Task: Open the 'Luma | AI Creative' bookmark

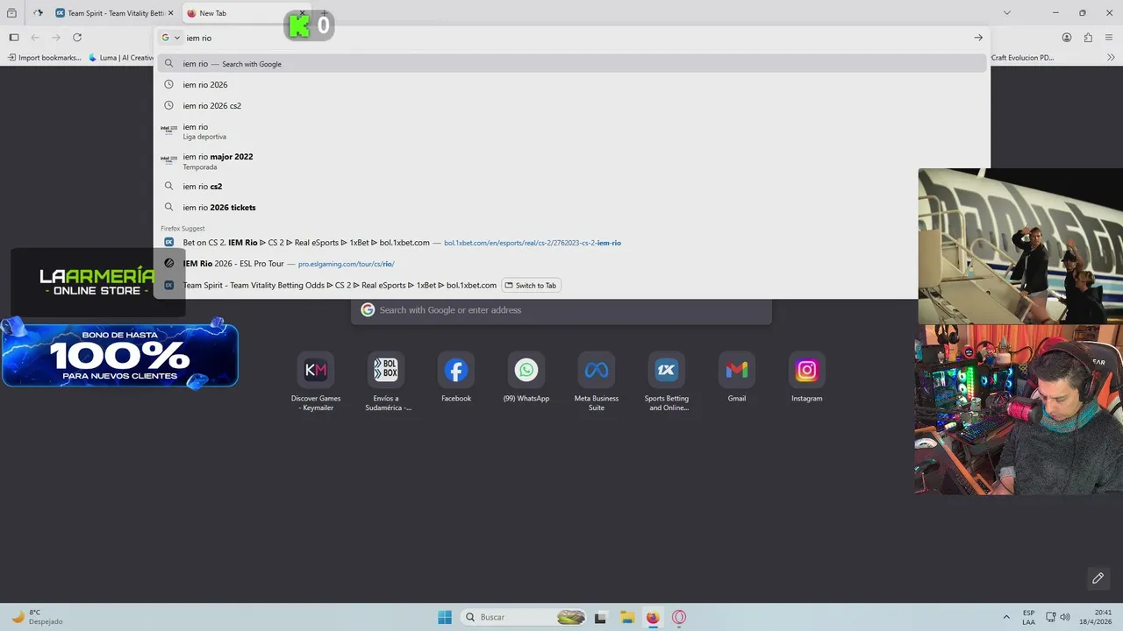Action: [x=121, y=58]
